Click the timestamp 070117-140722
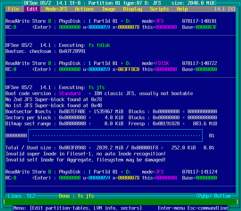The width and height of the screenshot is (241, 211). (x=199, y=63)
